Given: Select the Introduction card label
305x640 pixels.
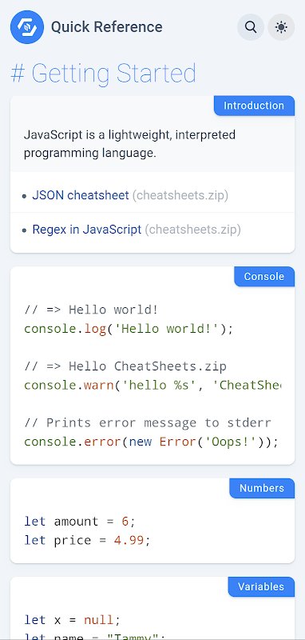Looking at the screenshot, I should click(x=254, y=106).
